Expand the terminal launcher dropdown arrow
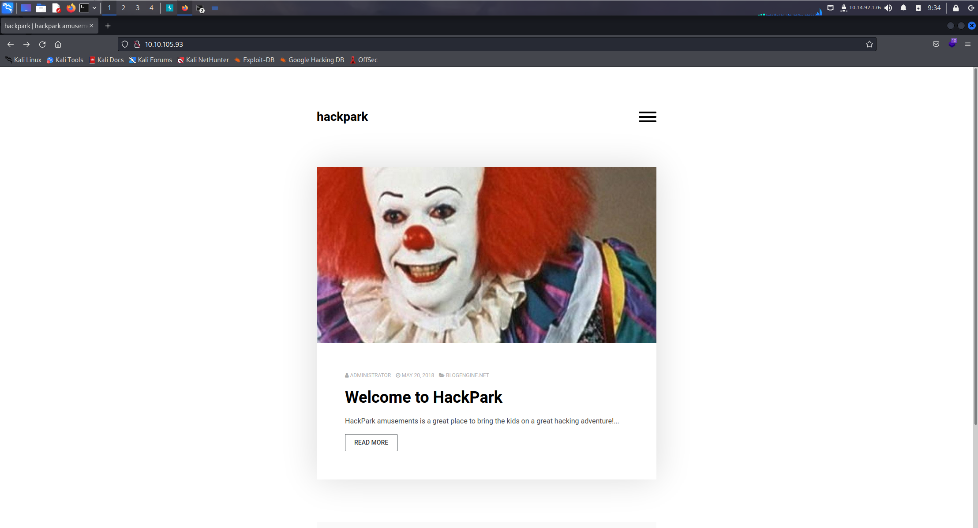The height and width of the screenshot is (528, 978). tap(94, 8)
